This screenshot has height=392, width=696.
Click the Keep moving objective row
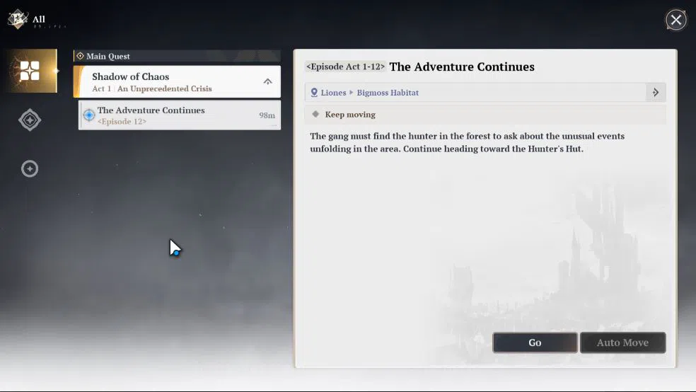[485, 115]
